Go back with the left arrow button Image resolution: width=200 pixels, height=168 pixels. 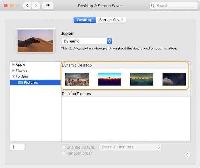click(x=27, y=6)
